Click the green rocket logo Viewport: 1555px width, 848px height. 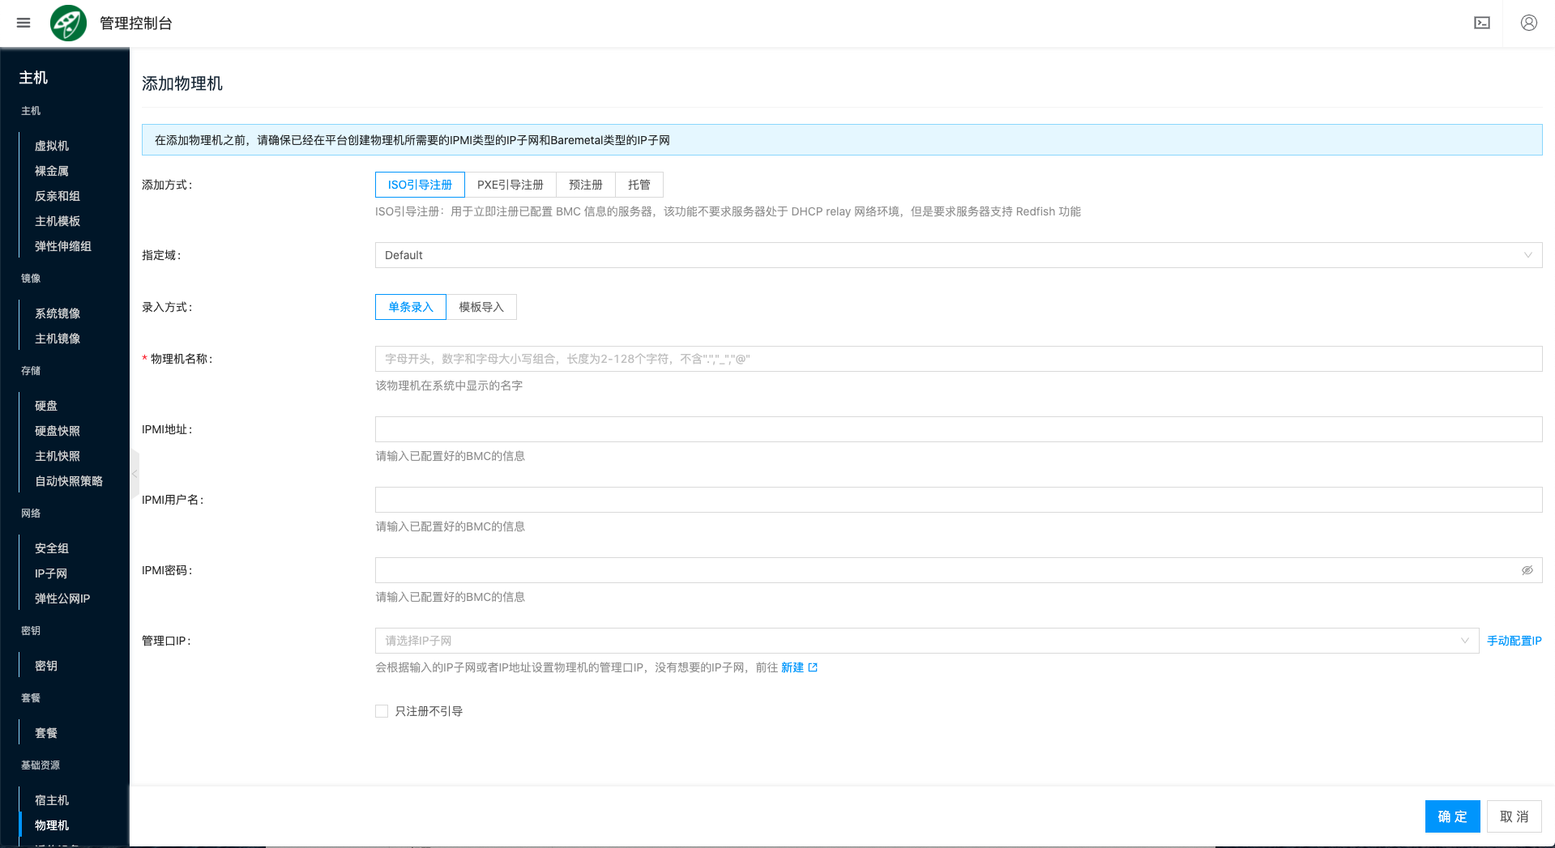[x=68, y=23]
